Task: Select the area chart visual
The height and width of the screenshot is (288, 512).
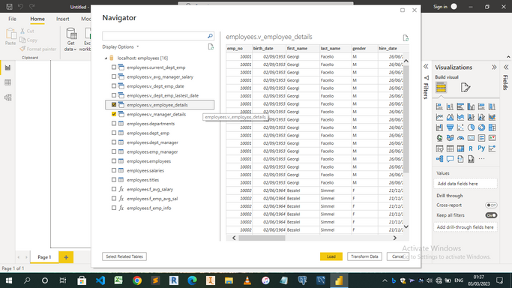Action: 450,117
